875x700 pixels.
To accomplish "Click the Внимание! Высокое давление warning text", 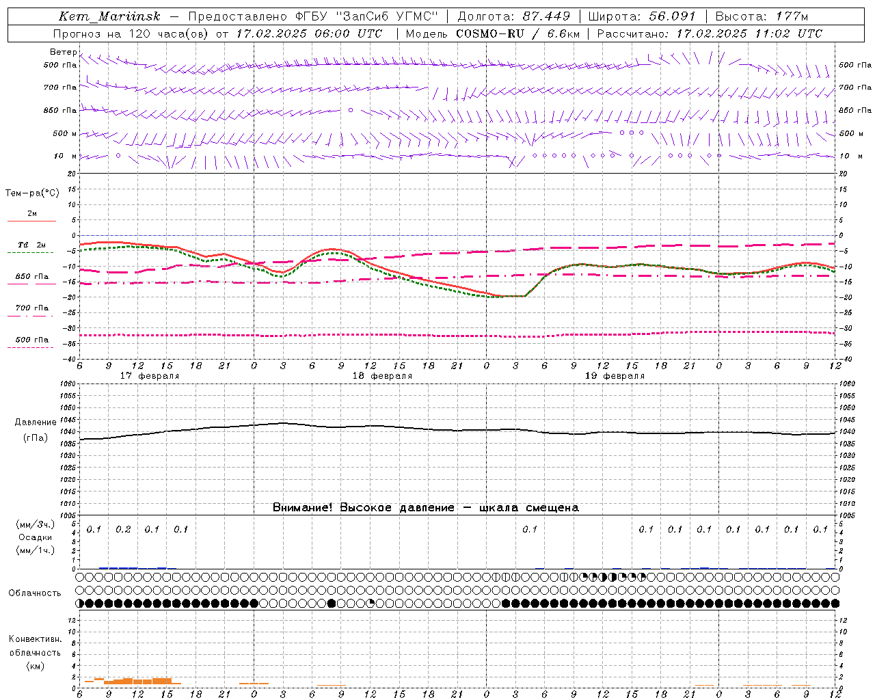I will coord(425,508).
